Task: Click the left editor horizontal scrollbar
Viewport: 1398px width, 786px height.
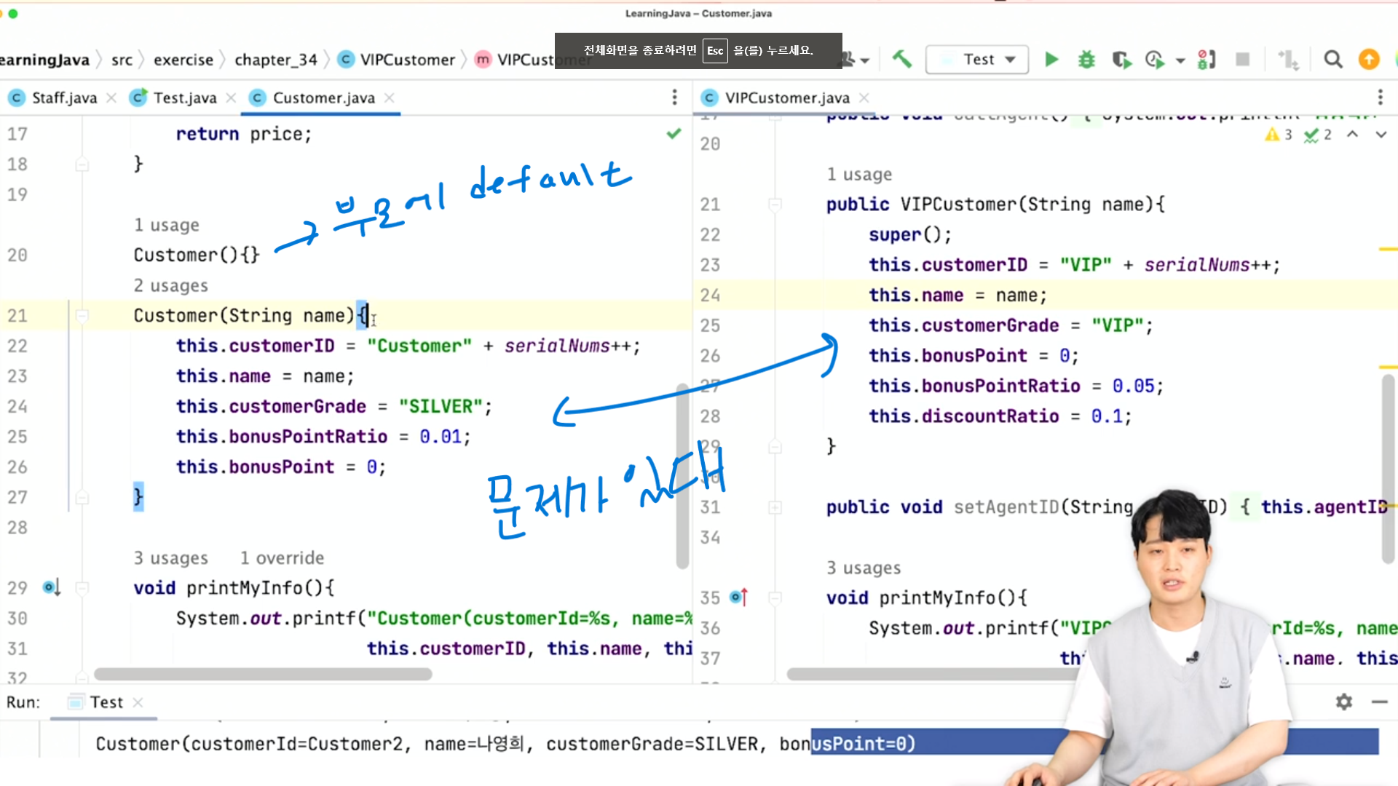Action: pyautogui.click(x=262, y=674)
